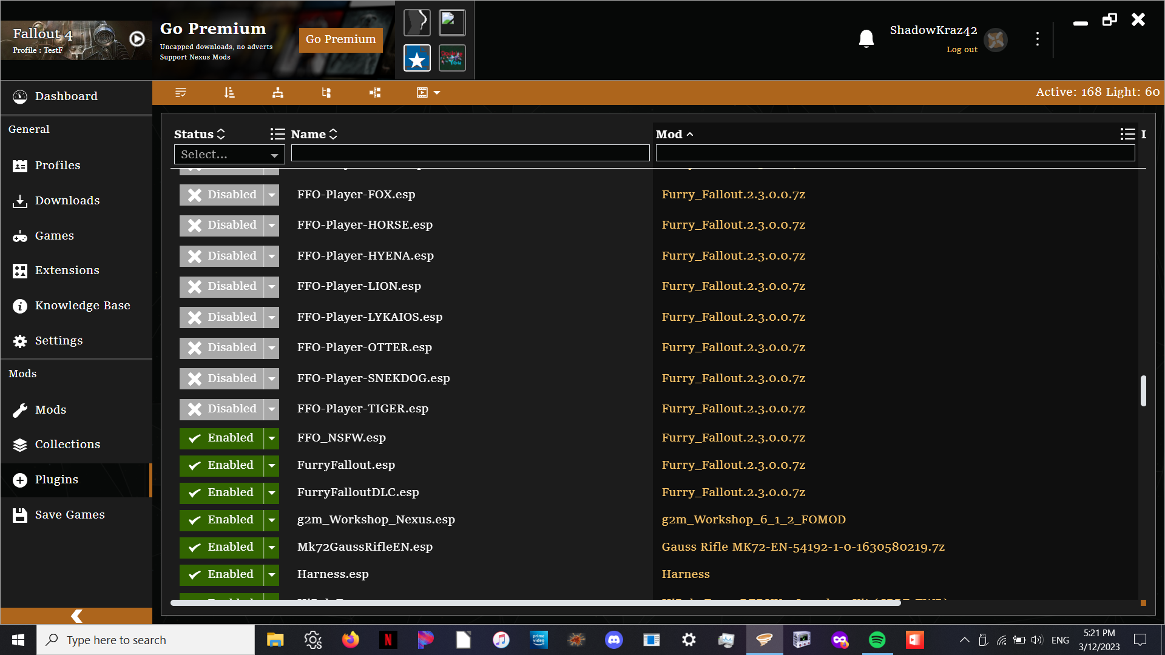Toggle FFO-Player-HYENA.esp Disabled status

click(x=221, y=256)
